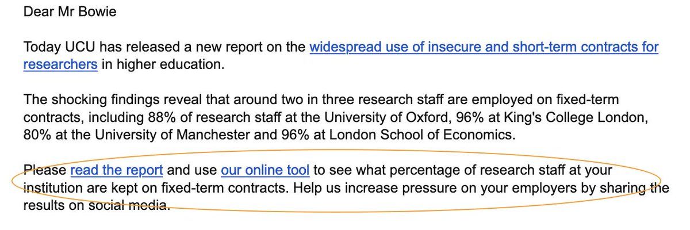This screenshot has height=230, width=690.
Task: Open the 'widespread use of insecure' report link
Action: [483, 47]
